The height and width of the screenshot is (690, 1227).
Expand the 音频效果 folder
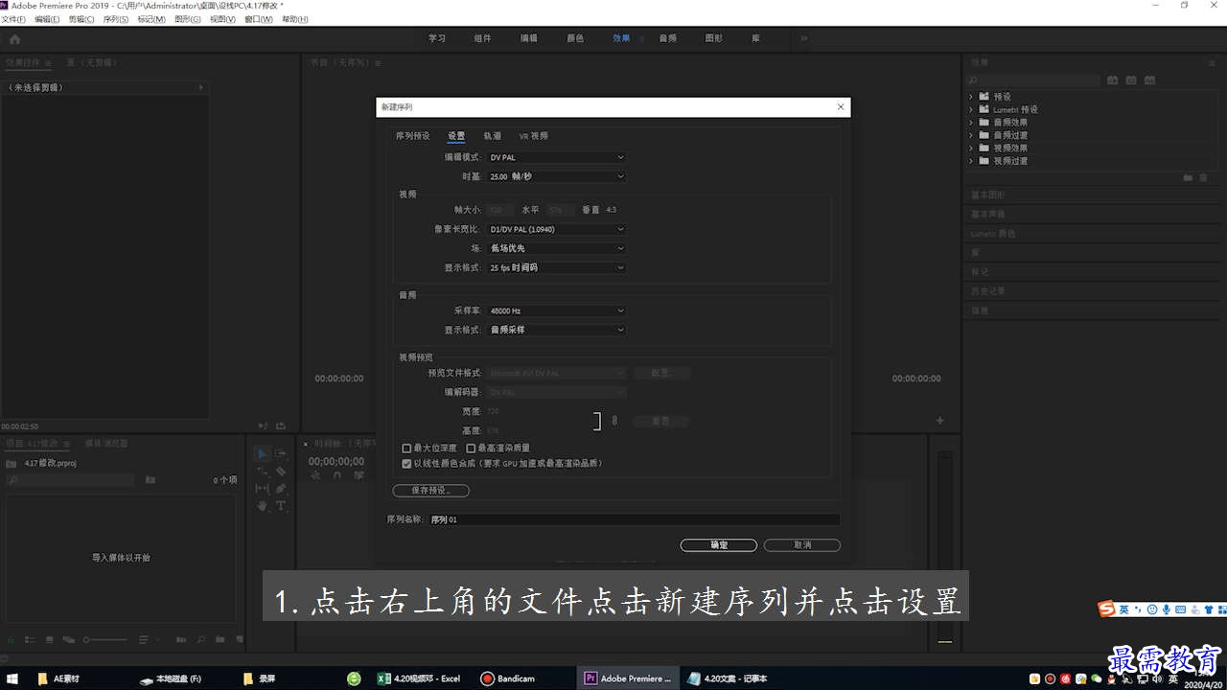tap(971, 123)
